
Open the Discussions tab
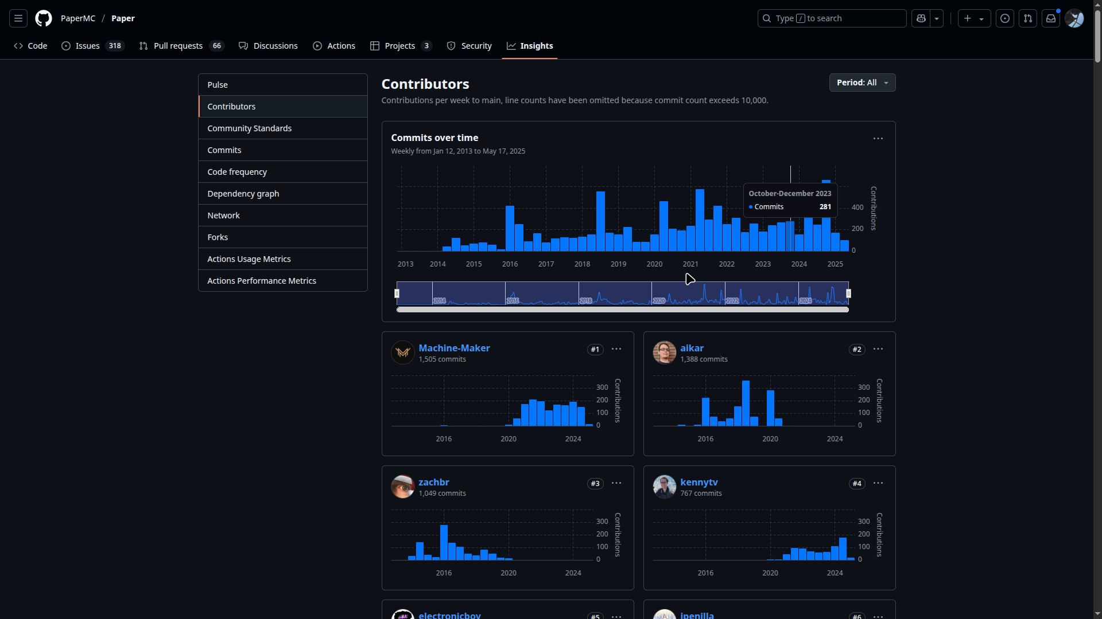268,46
